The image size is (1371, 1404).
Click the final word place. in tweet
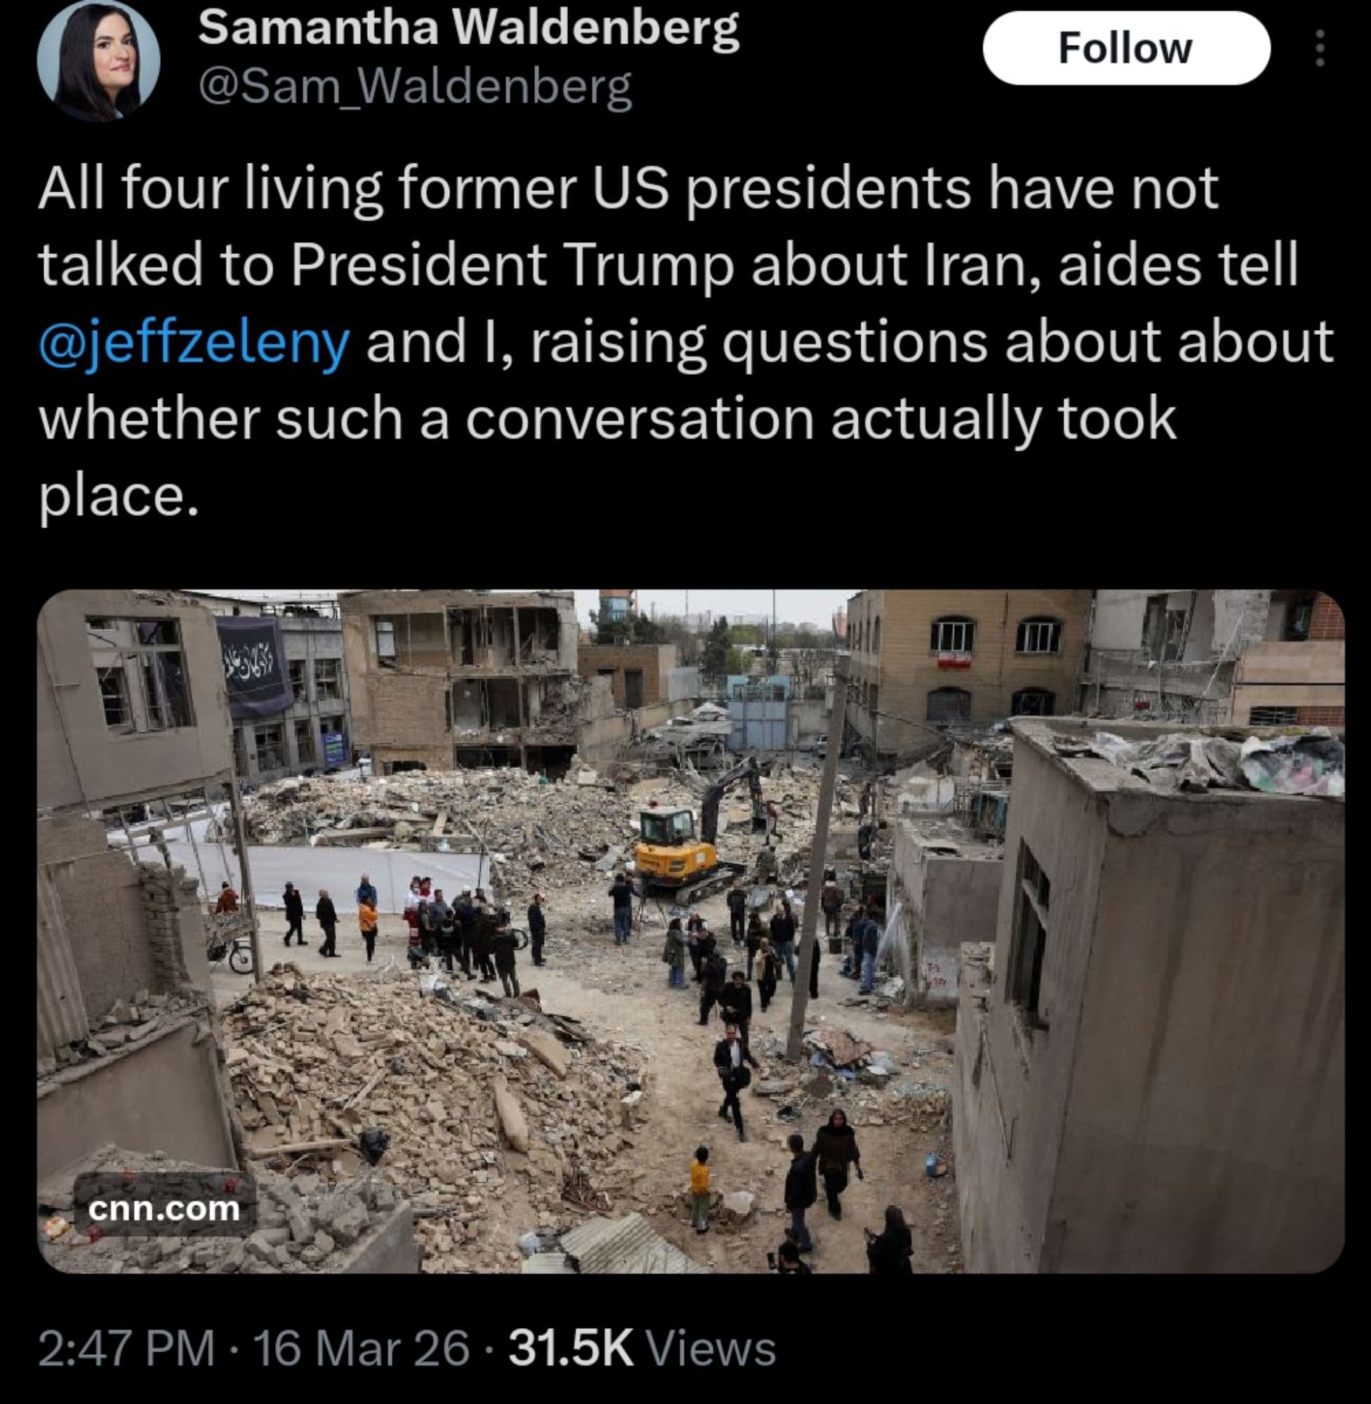pos(118,498)
